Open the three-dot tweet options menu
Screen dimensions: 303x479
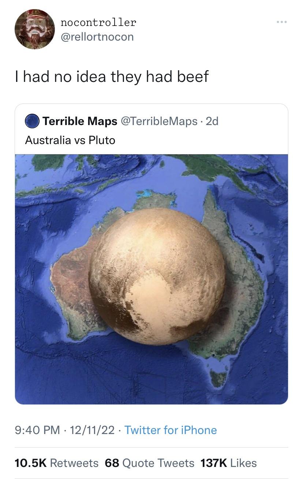(282, 23)
